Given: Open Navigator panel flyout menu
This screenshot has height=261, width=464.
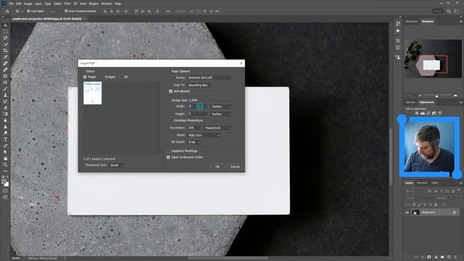Looking at the screenshot, I should coord(460,22).
